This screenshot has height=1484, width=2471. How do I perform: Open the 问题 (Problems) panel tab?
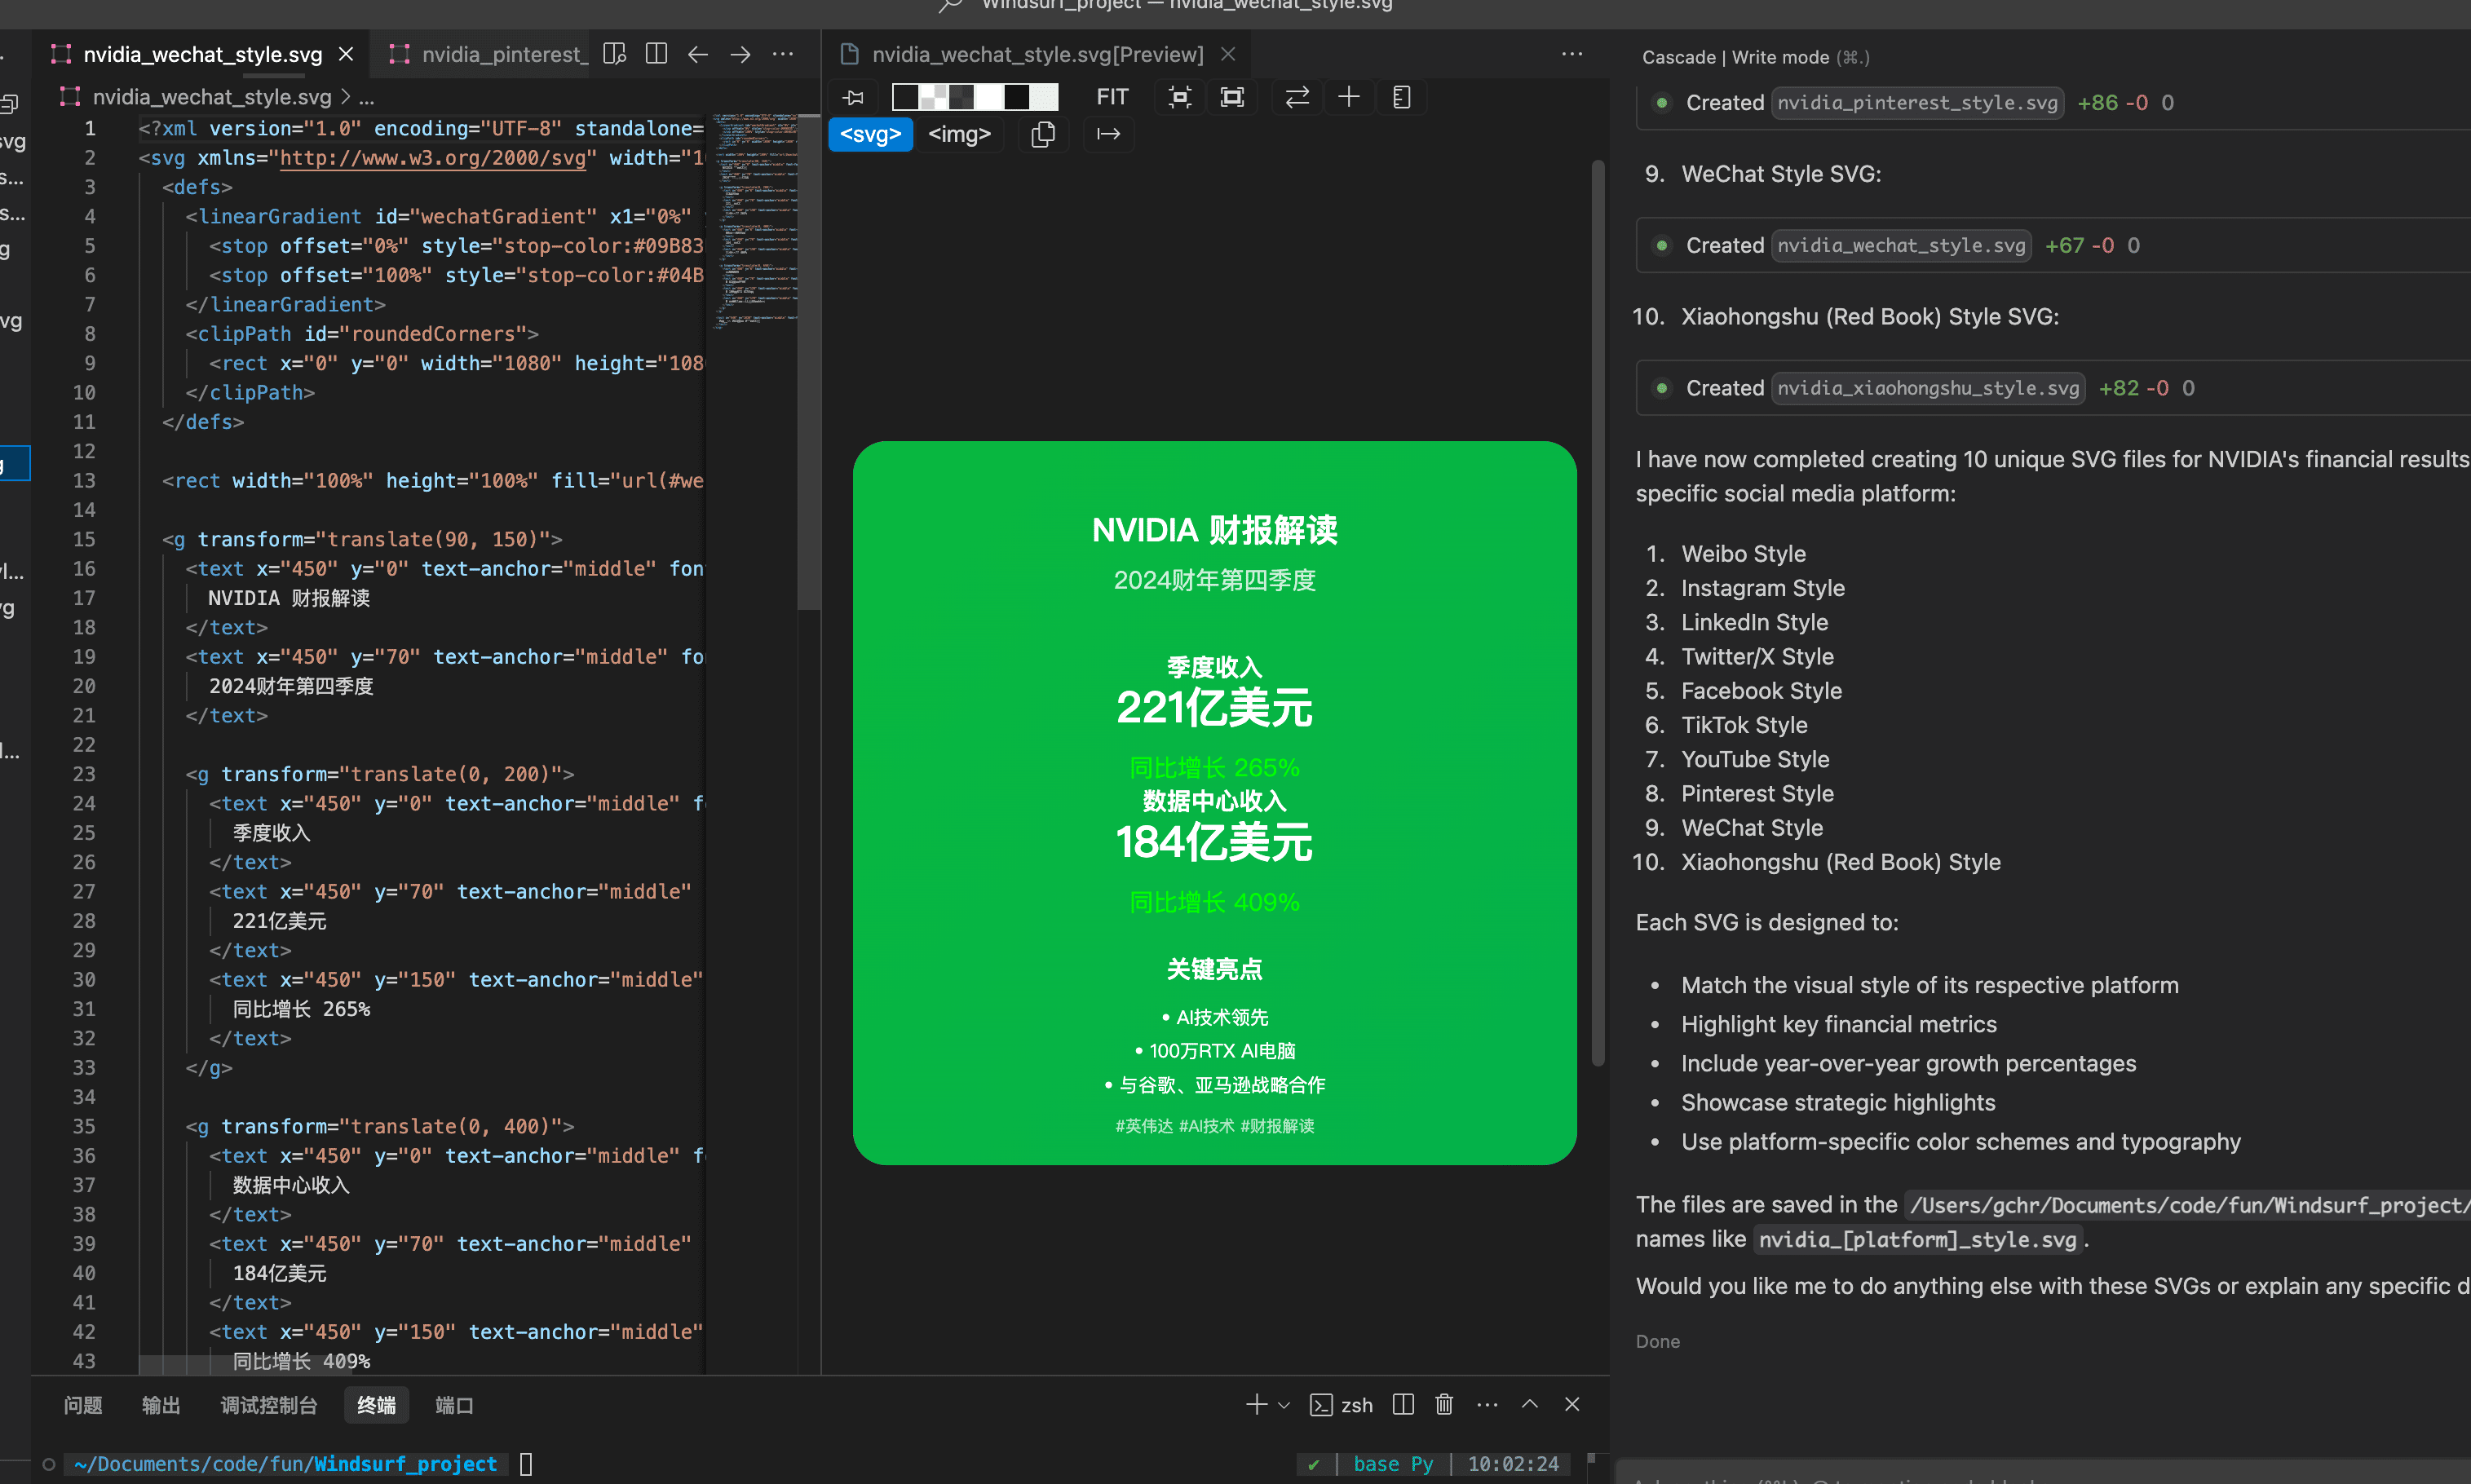(83, 1405)
